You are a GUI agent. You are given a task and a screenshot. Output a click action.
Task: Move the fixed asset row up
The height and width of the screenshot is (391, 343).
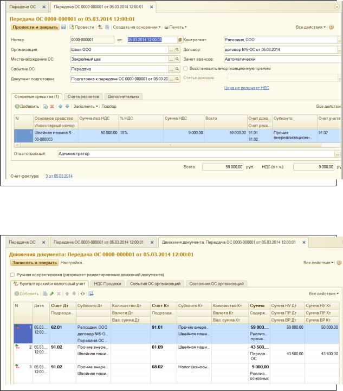[60, 107]
